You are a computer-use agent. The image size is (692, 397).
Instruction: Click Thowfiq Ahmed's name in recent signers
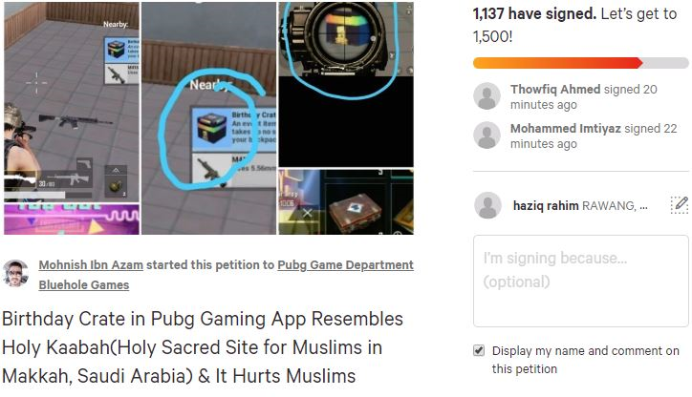pyautogui.click(x=555, y=90)
